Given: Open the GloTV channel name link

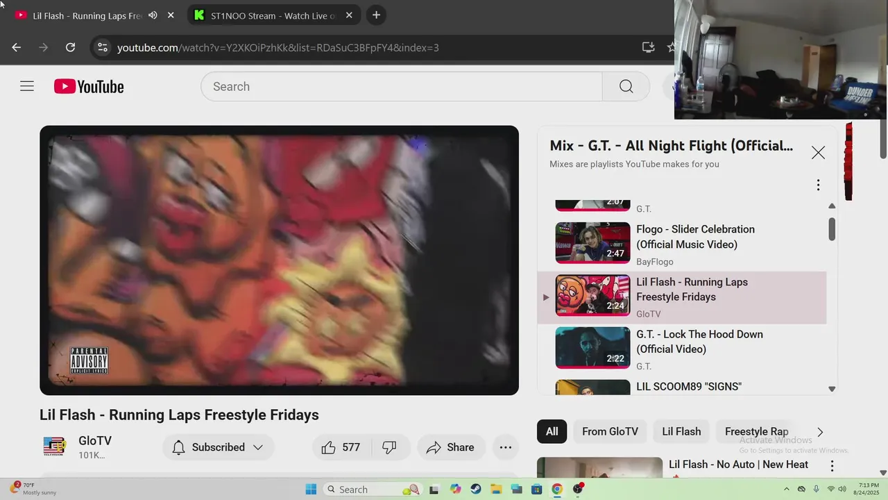Looking at the screenshot, I should pyautogui.click(x=95, y=441).
